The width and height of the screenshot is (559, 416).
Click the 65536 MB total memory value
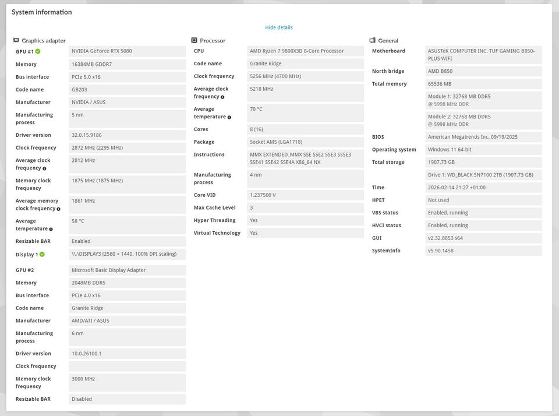[483, 84]
